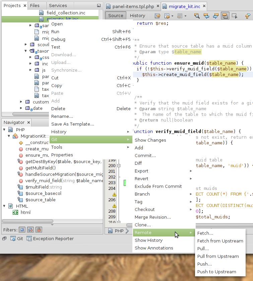Click minimize window group icon in Projects panel
The height and width of the screenshot is (281, 253).
(99, 6)
